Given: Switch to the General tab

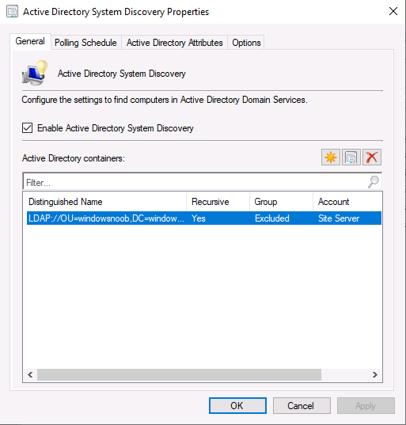Looking at the screenshot, I should [30, 41].
